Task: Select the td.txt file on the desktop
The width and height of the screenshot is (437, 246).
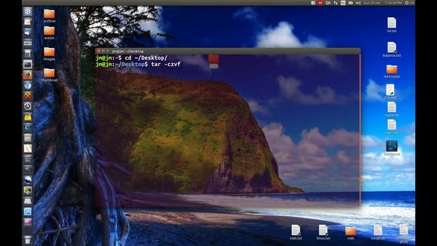Action: pyautogui.click(x=391, y=25)
